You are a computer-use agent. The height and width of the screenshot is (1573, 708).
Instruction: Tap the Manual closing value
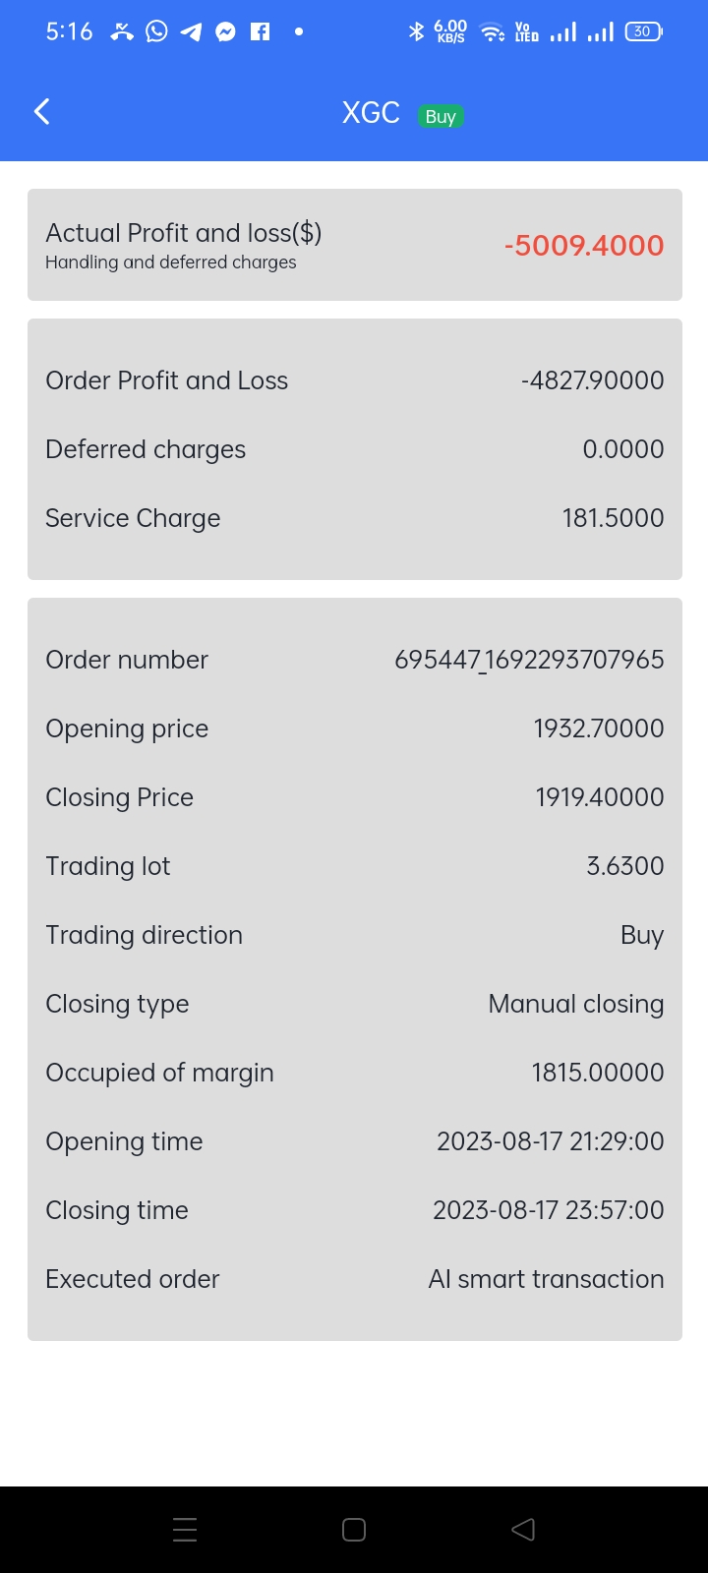575,1004
